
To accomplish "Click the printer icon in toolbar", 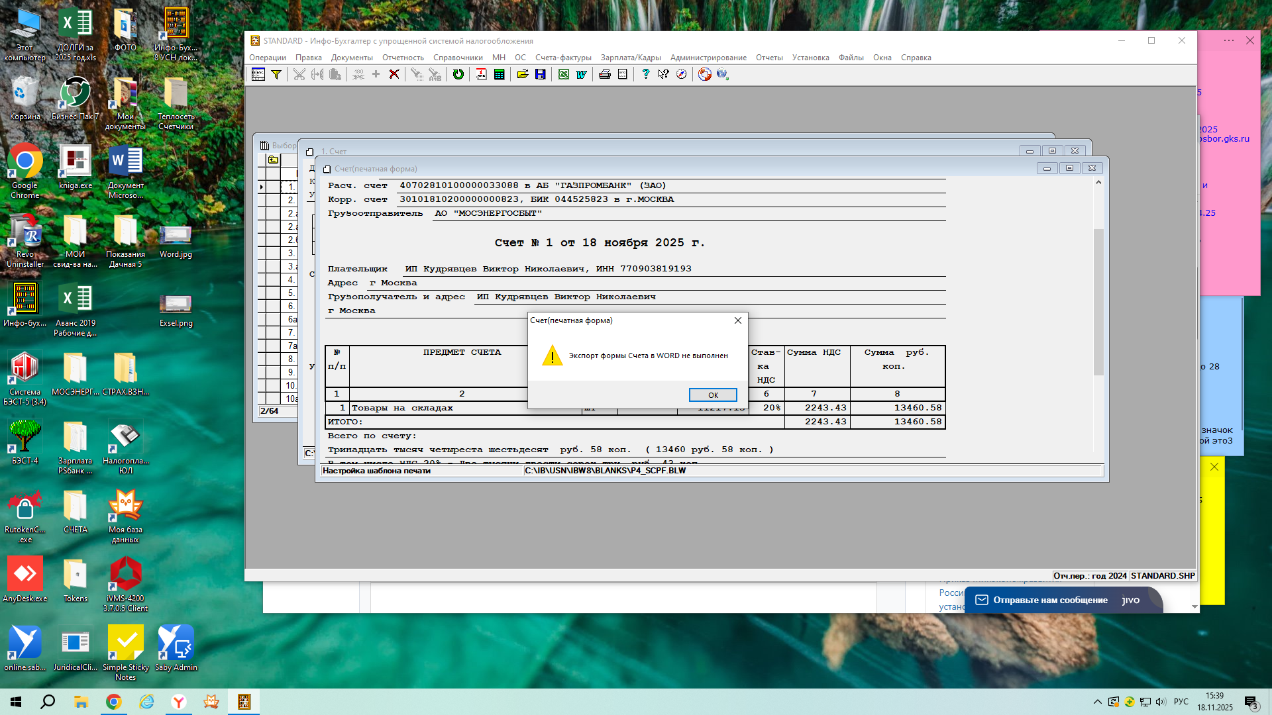I will point(604,74).
